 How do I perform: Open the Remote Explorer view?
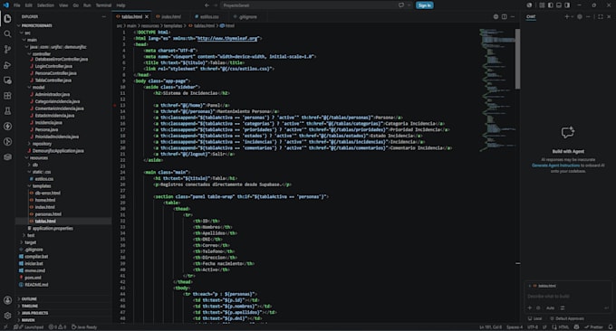7,80
